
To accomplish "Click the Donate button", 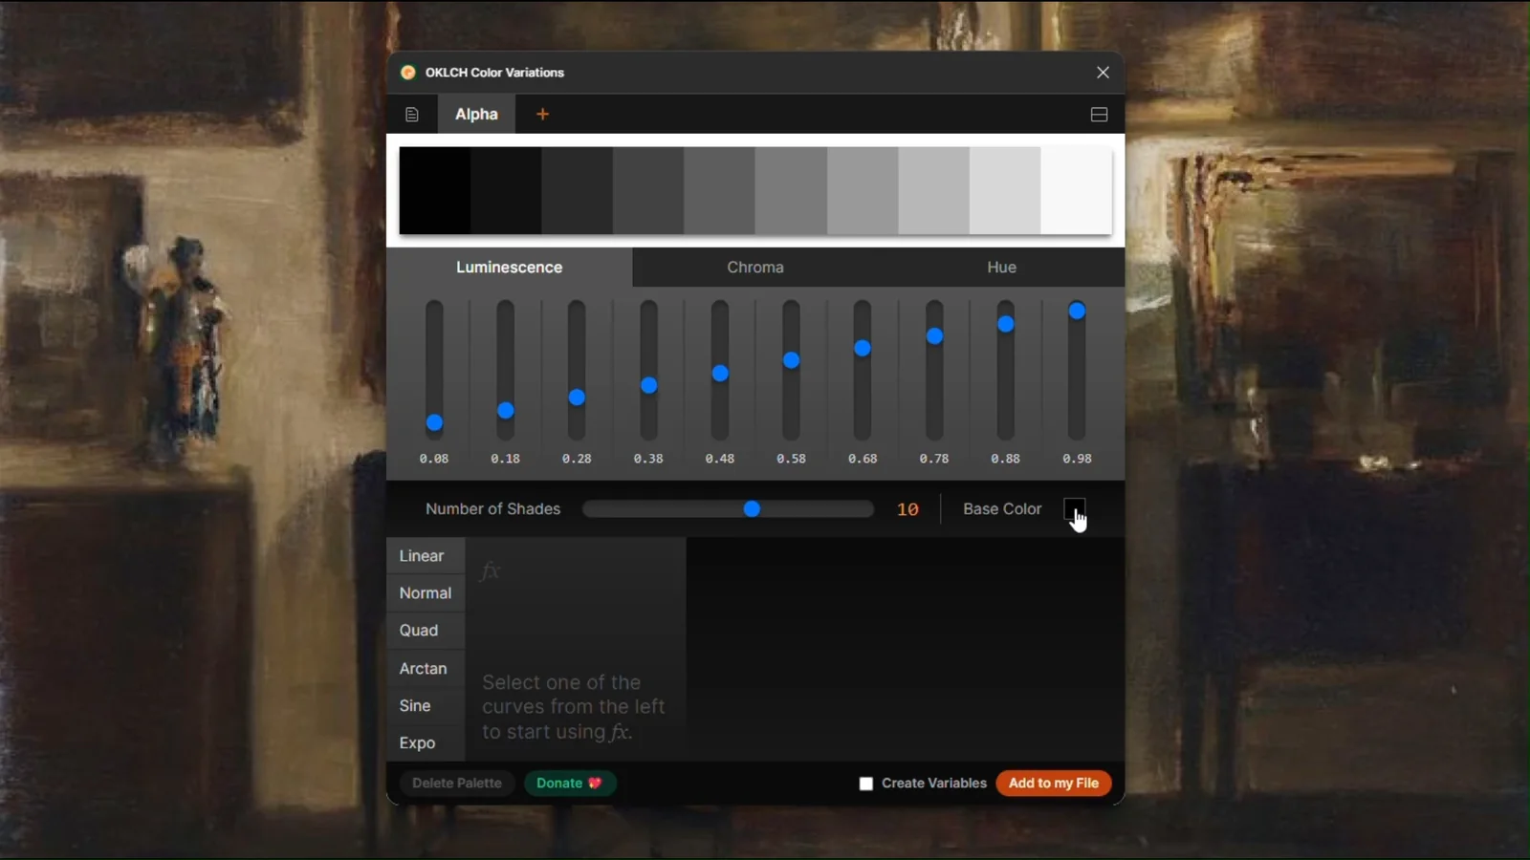I will (x=570, y=784).
